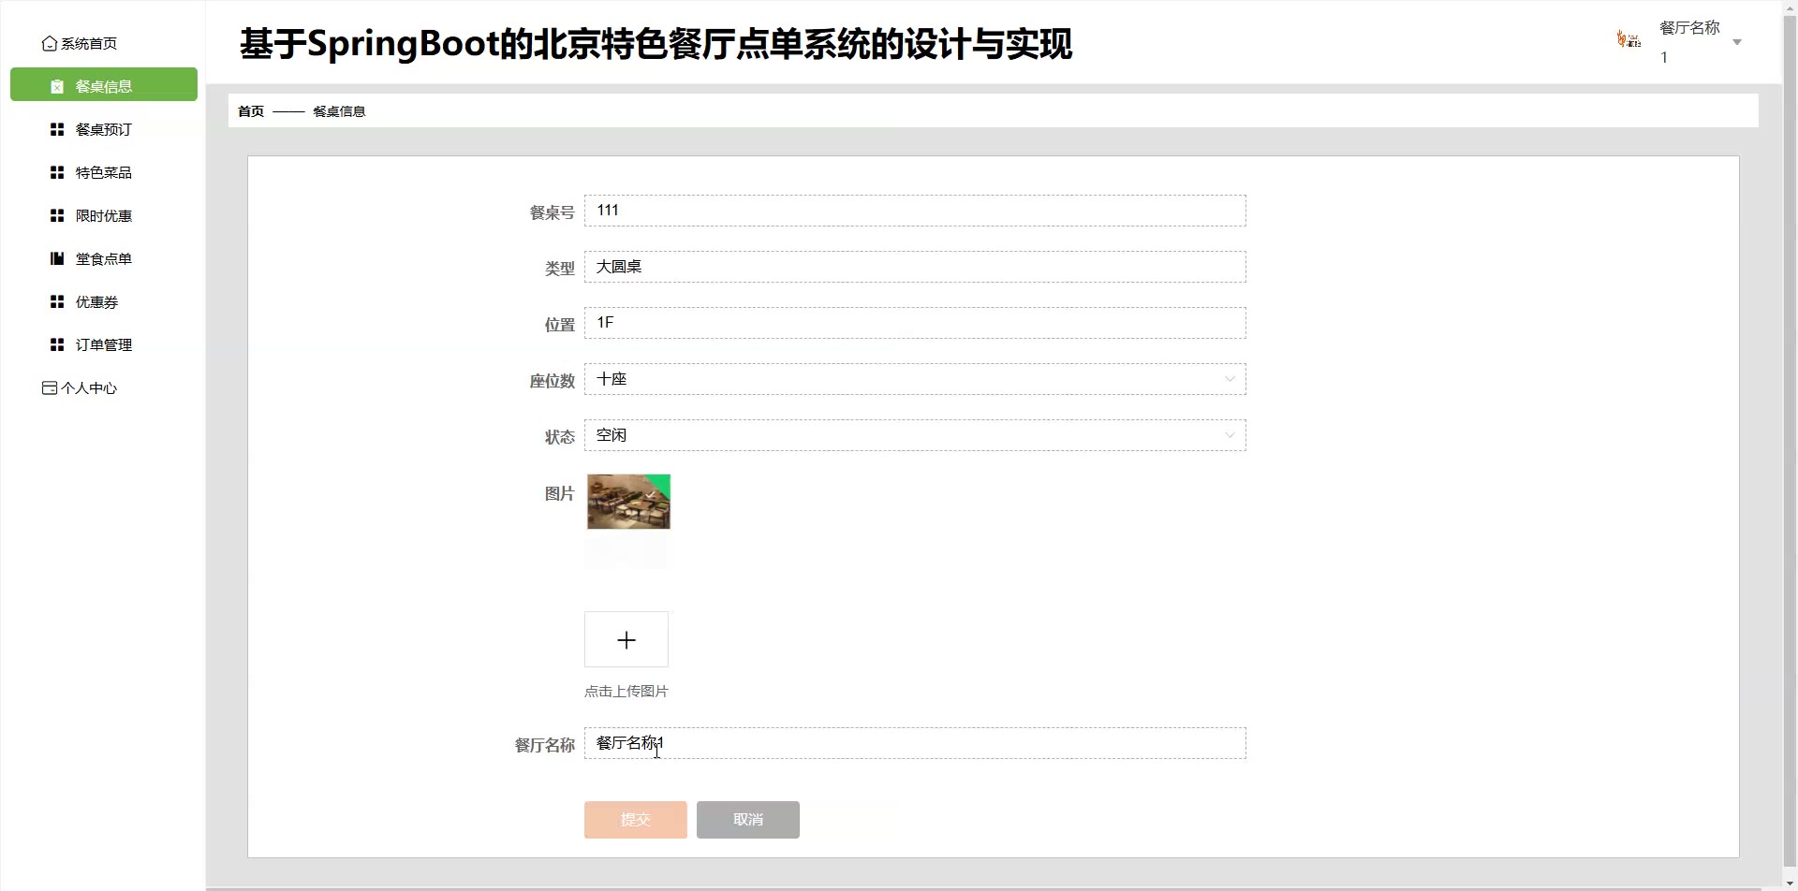Click the 取消 cancel button
Screen dimensions: 1798x891
[748, 820]
